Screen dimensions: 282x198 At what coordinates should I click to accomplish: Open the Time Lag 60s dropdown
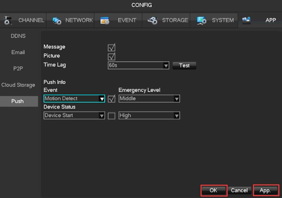[x=166, y=65]
